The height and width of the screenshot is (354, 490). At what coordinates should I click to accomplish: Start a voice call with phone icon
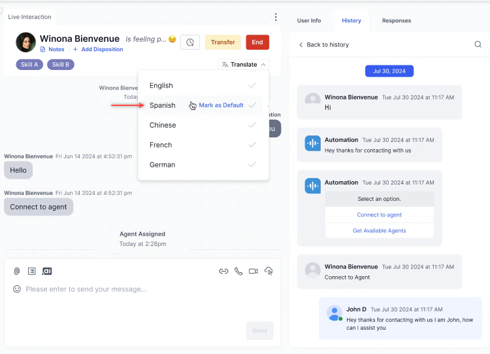tap(238, 271)
